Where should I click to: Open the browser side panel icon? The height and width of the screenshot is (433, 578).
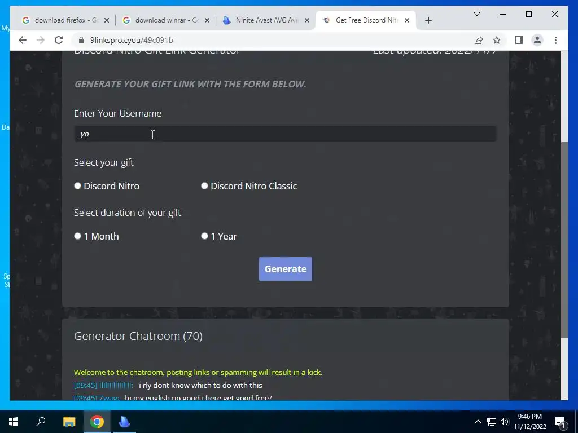tap(519, 40)
